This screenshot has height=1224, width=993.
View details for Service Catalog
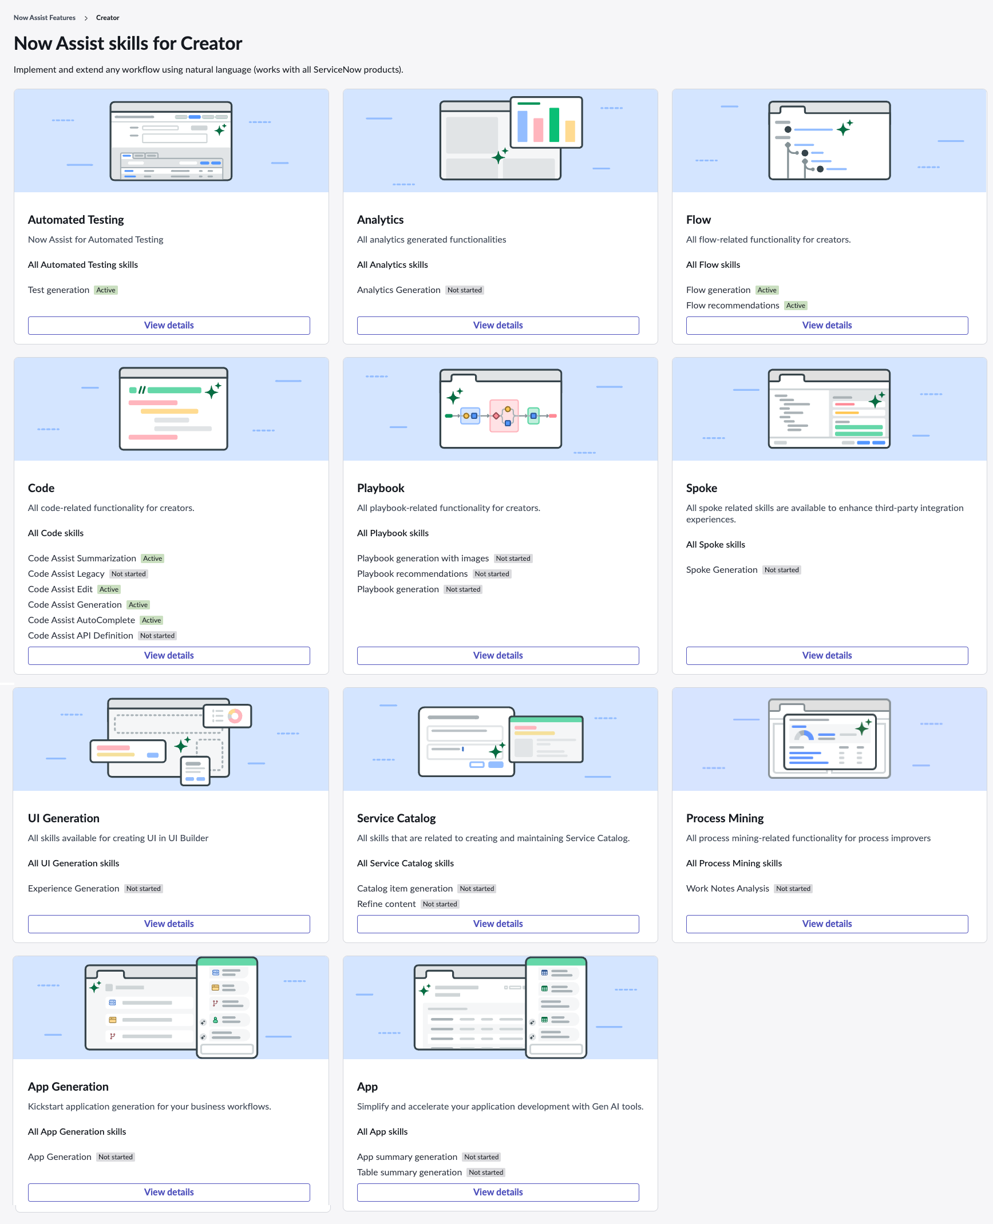498,924
